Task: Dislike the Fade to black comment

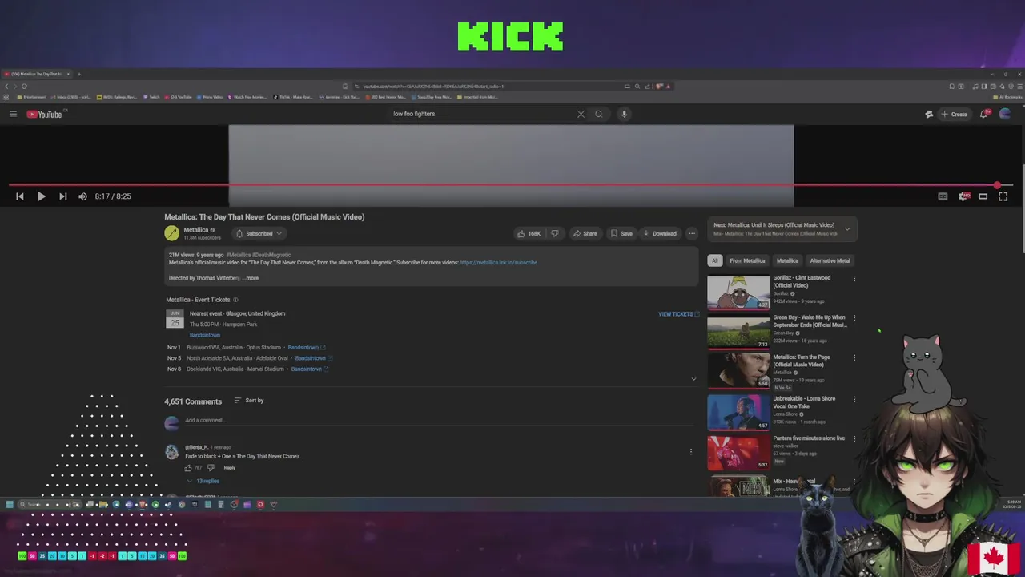Action: [211, 467]
